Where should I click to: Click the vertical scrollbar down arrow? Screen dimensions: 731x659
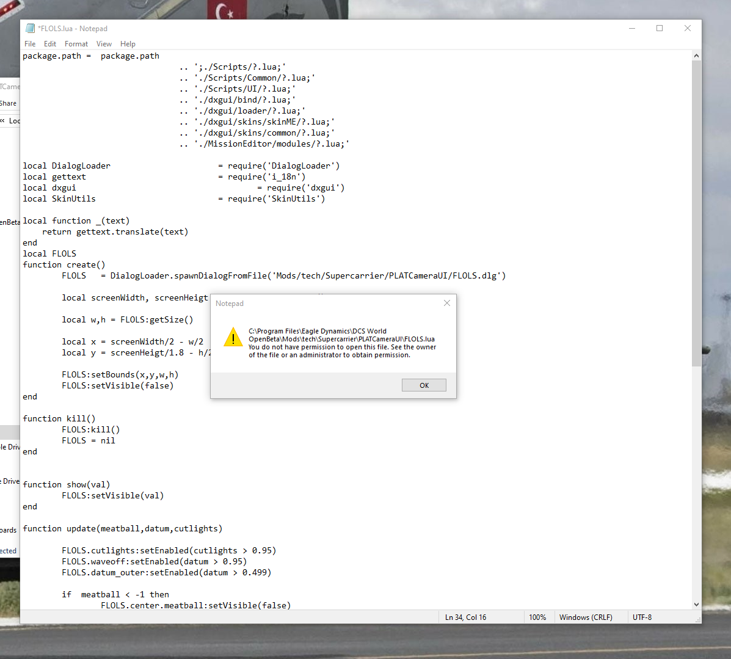(x=696, y=605)
